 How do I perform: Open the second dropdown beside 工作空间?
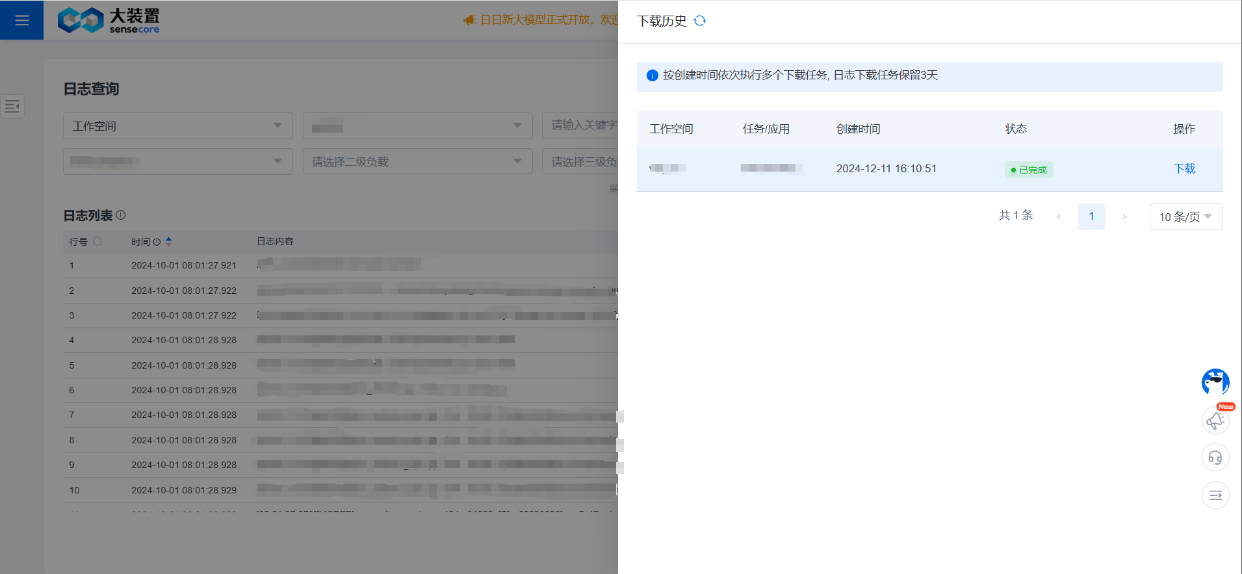417,125
